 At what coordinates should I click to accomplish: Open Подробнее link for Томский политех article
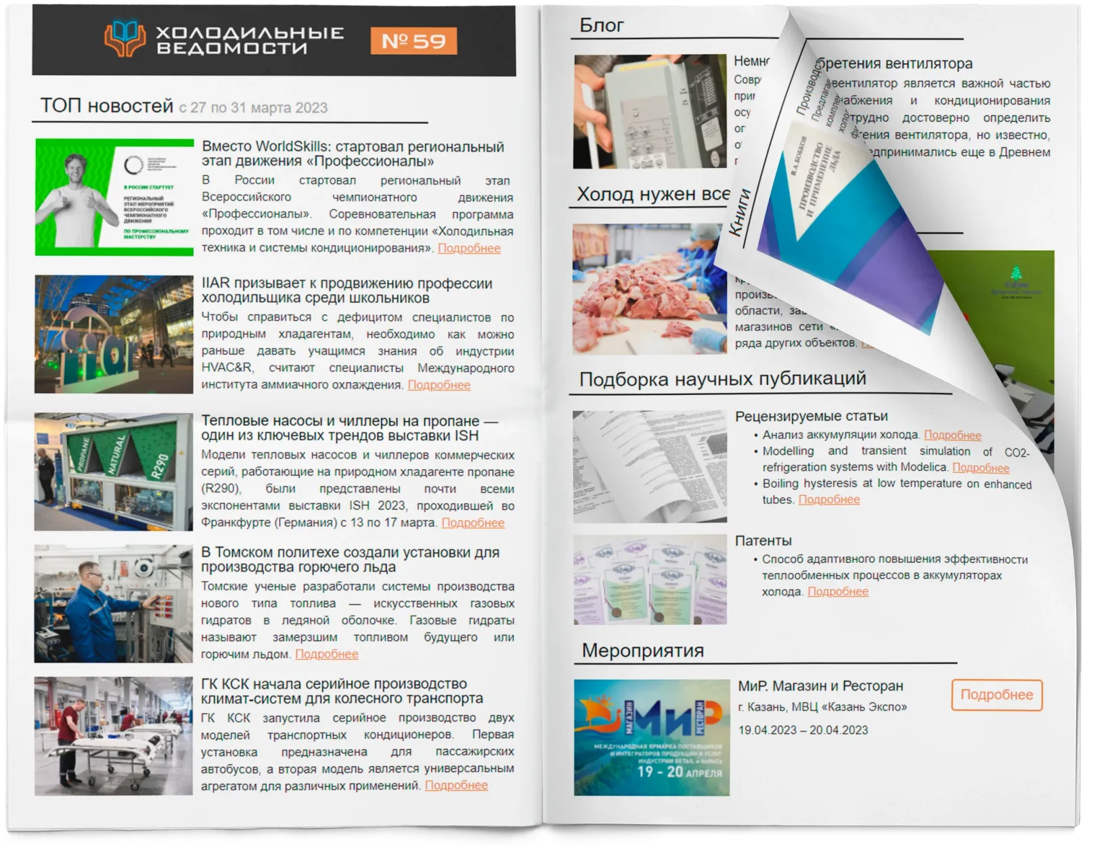coord(326,654)
